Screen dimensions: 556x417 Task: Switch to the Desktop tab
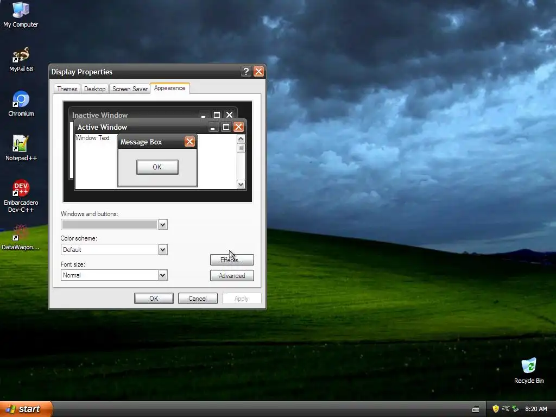[x=94, y=89]
